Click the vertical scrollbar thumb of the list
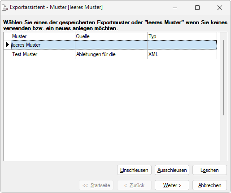Screen dimensions: 231x193 coord(224,78)
